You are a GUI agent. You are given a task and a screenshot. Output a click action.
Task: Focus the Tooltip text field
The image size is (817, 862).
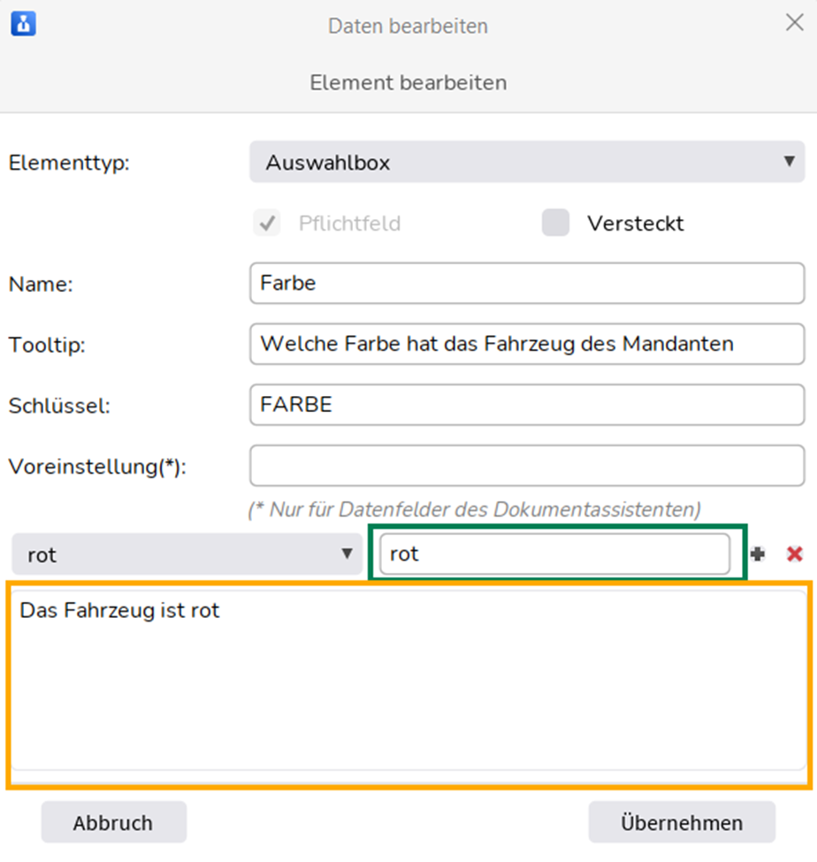click(527, 344)
